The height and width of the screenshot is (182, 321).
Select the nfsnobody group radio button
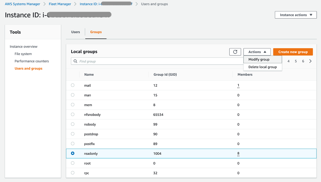[72, 114]
